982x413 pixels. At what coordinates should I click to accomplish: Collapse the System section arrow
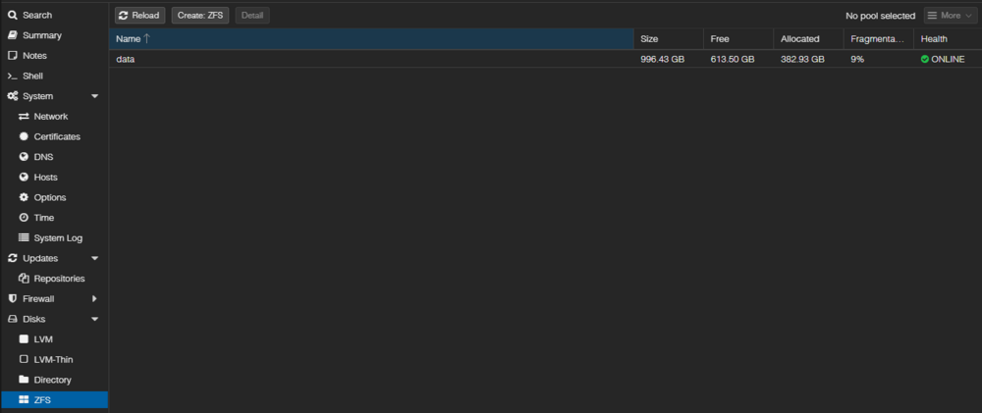click(95, 96)
